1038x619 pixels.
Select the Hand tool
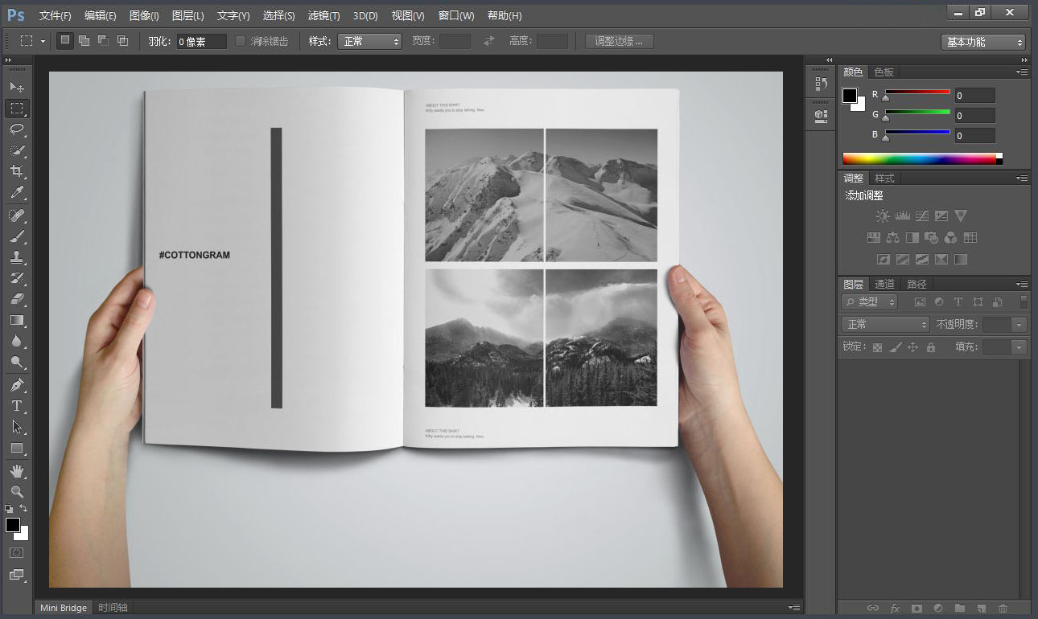pyautogui.click(x=17, y=470)
